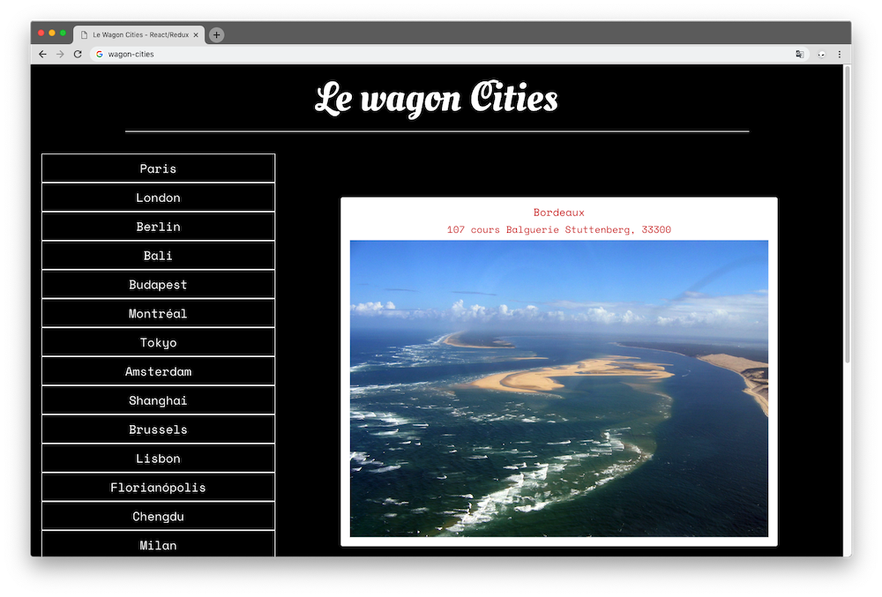Open the three-dot browser menu
This screenshot has width=882, height=597.
pos(841,54)
